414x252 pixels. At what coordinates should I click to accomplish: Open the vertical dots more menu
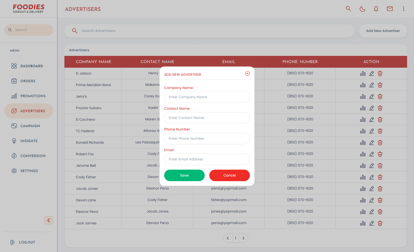coord(404,9)
